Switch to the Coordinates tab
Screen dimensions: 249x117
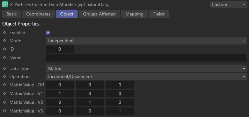click(x=38, y=14)
